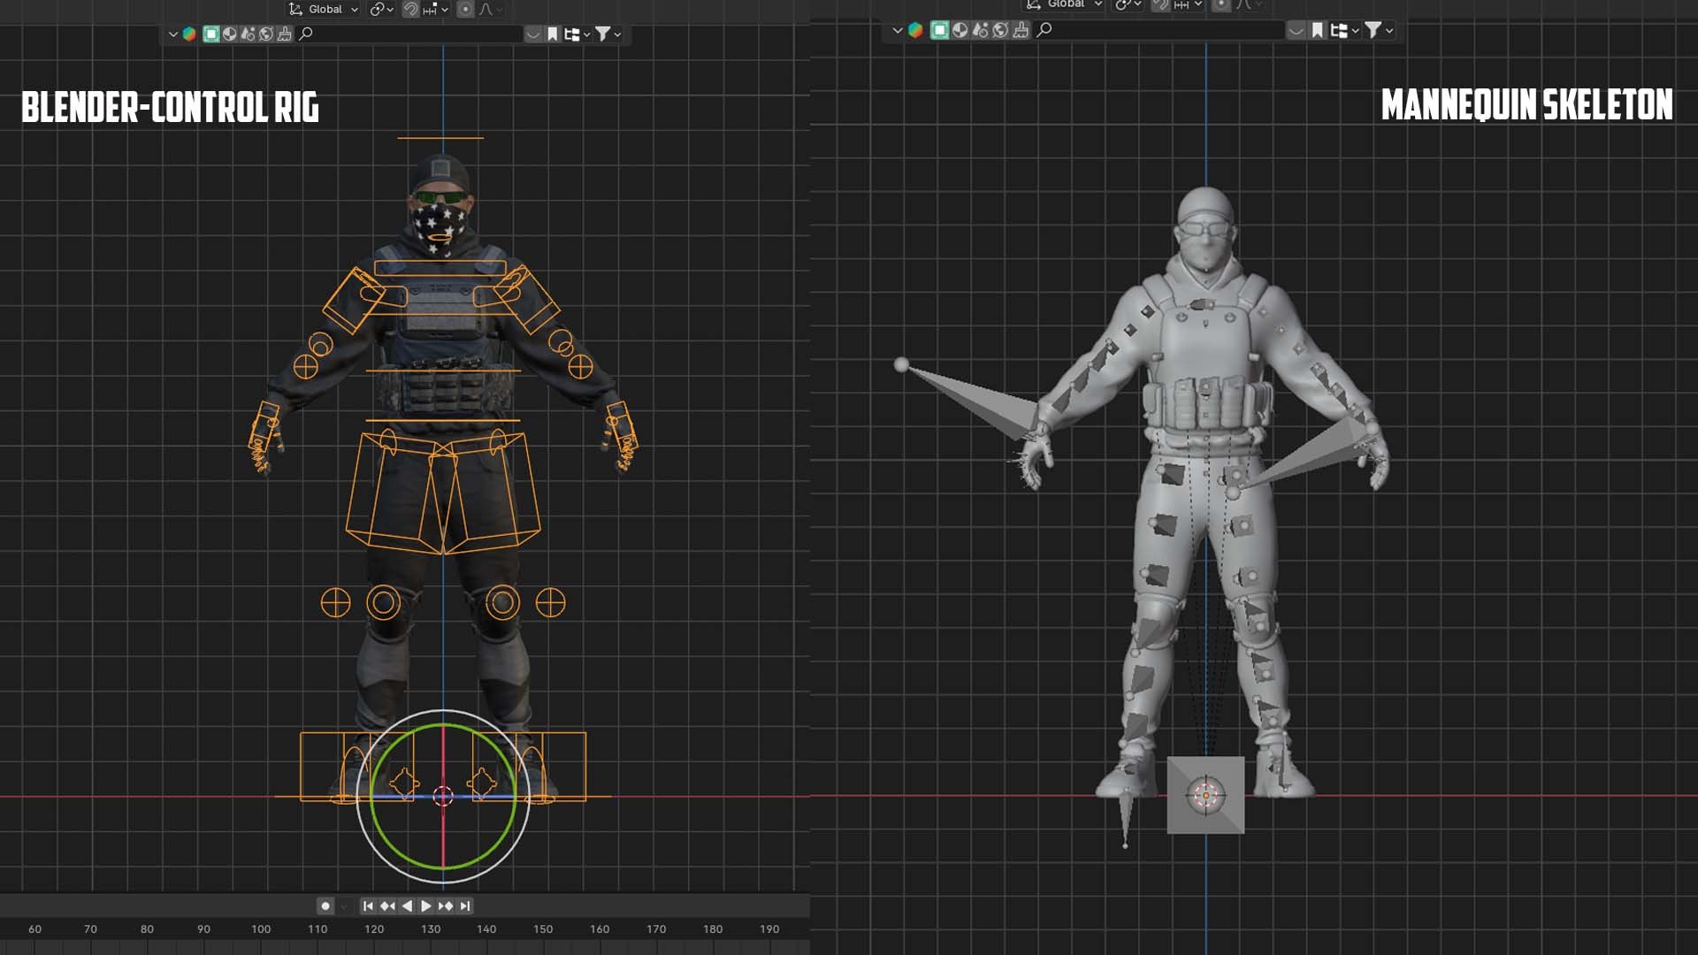Focus the search field in left panel
Viewport: 1698px width, 955px height.
pyautogui.click(x=409, y=34)
